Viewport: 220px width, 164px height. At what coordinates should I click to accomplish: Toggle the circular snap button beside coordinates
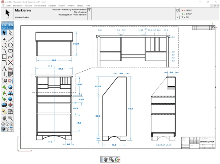178,10
